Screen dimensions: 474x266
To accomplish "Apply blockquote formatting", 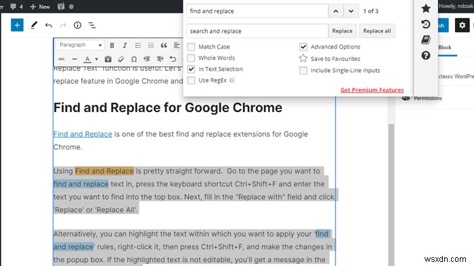I will point(164,45).
